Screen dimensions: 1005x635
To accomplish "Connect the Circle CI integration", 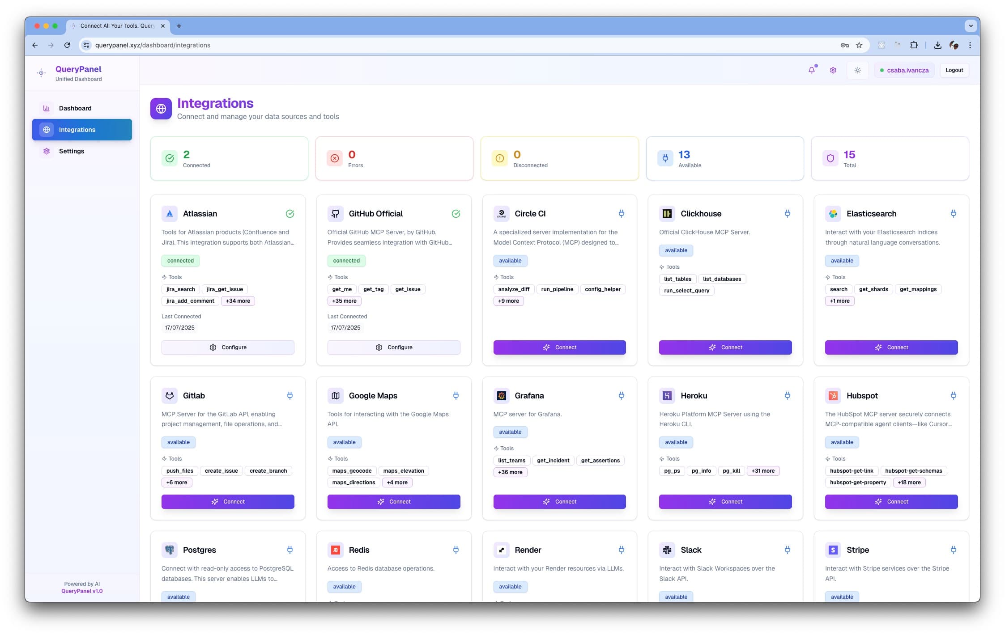I will pyautogui.click(x=559, y=347).
